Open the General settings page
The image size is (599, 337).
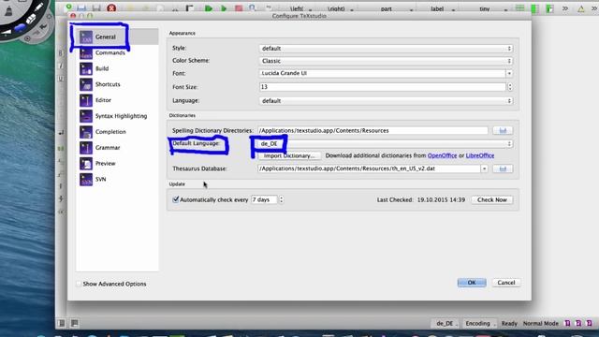[x=117, y=37]
